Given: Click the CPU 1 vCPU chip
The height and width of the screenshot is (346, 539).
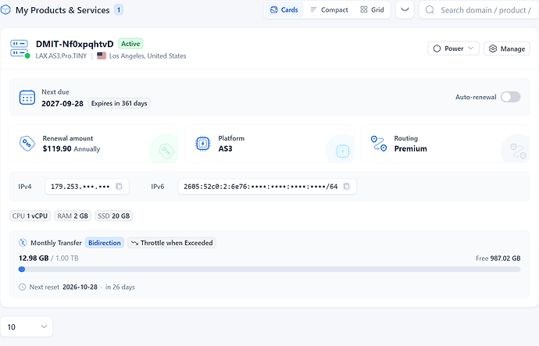Looking at the screenshot, I should point(30,216).
